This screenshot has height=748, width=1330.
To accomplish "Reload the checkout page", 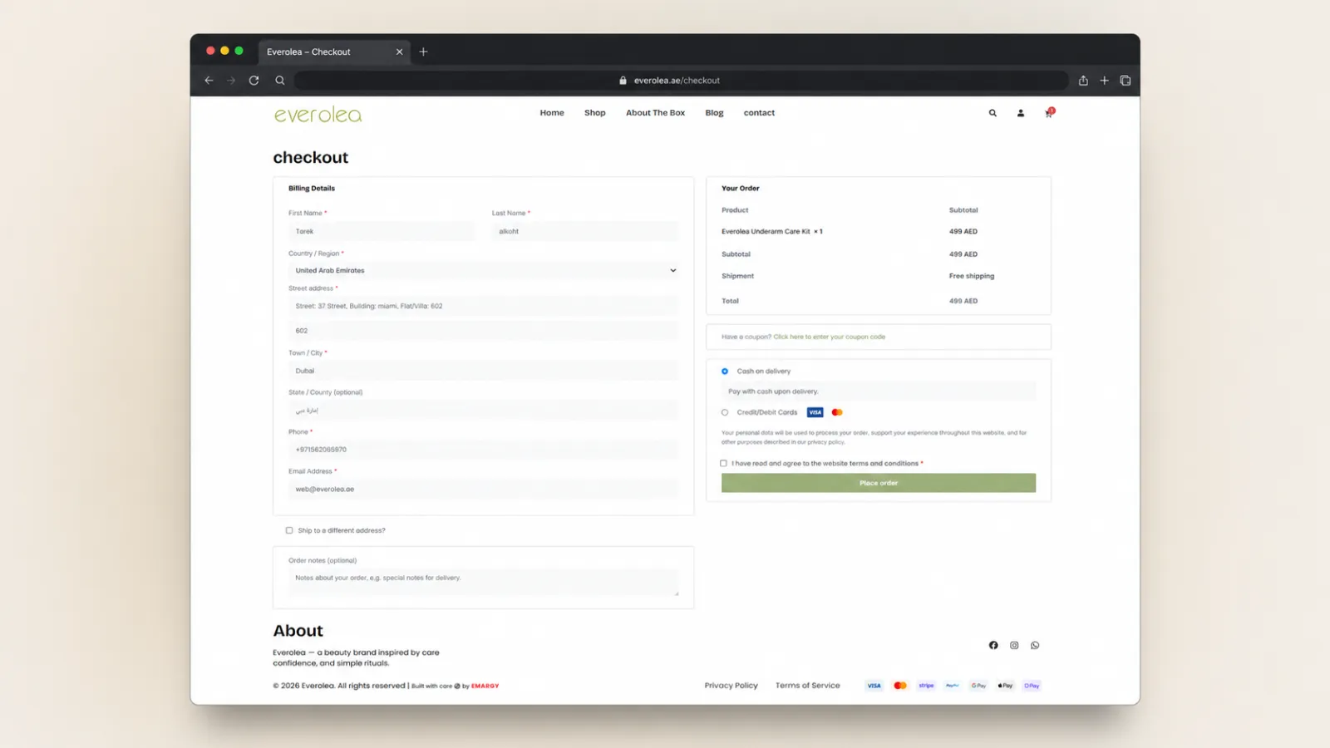I will click(x=254, y=81).
